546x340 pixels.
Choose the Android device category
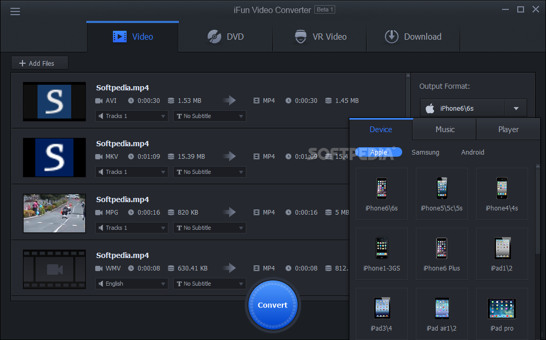coord(473,153)
